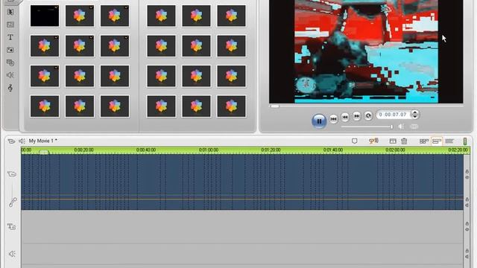Switch to Timeline view
Screen dimensions: 477x268
pyautogui.click(x=437, y=141)
